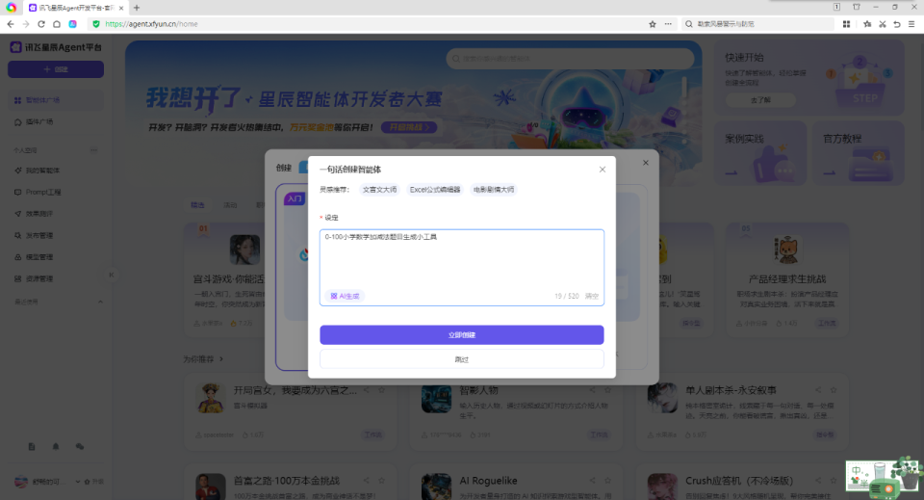
Task: Click the 升级 upgrade link at sidebar bottom
Action: [94, 482]
